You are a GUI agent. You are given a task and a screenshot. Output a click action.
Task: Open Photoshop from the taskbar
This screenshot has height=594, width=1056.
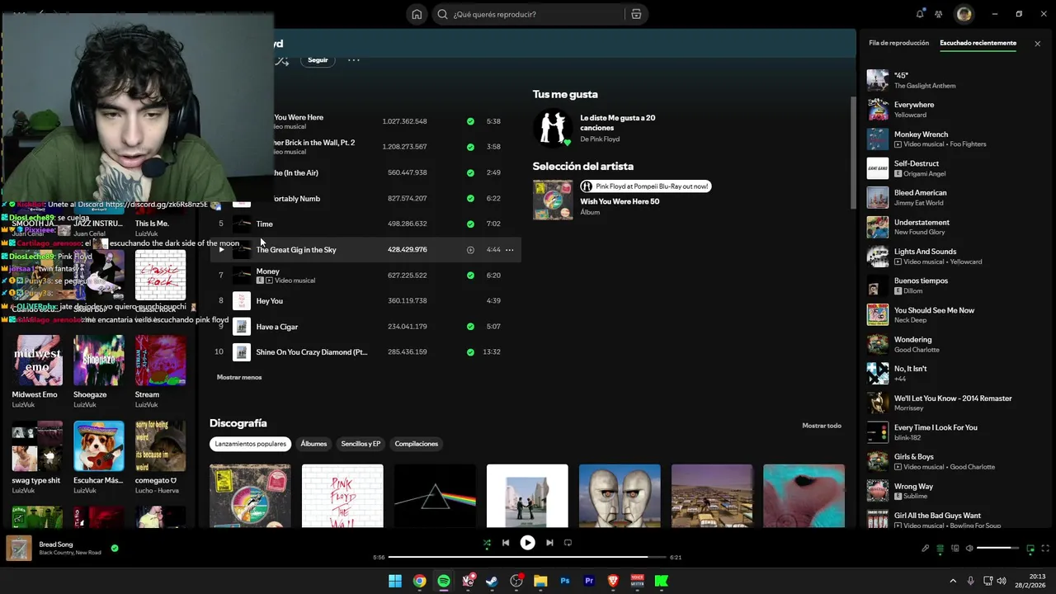click(564, 581)
